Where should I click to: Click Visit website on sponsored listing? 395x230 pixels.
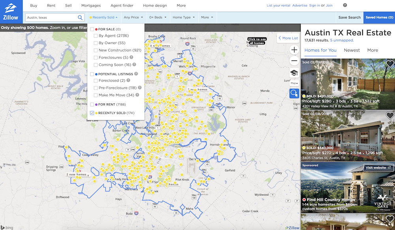pyautogui.click(x=378, y=168)
